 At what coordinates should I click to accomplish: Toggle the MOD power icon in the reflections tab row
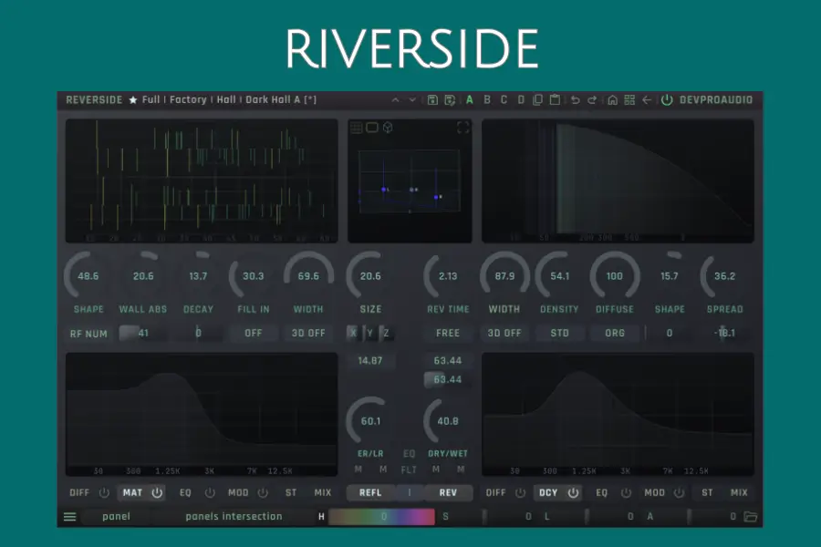click(263, 492)
